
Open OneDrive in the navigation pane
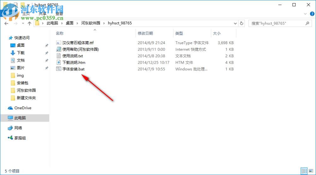tap(23, 108)
